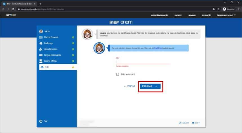242x133 pixels.
Task: Focus the NIS number input field
Action: pos(142,62)
